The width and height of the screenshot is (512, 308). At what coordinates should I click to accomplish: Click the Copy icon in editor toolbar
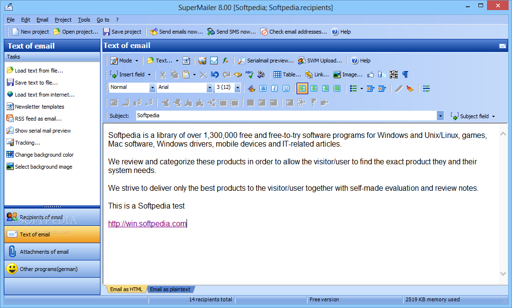(175, 74)
